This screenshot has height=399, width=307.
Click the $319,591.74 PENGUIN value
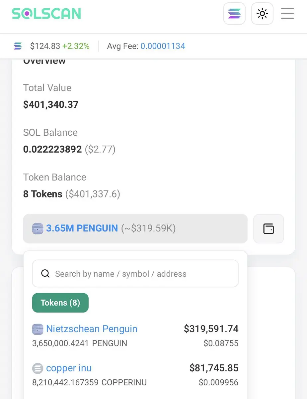click(x=211, y=329)
